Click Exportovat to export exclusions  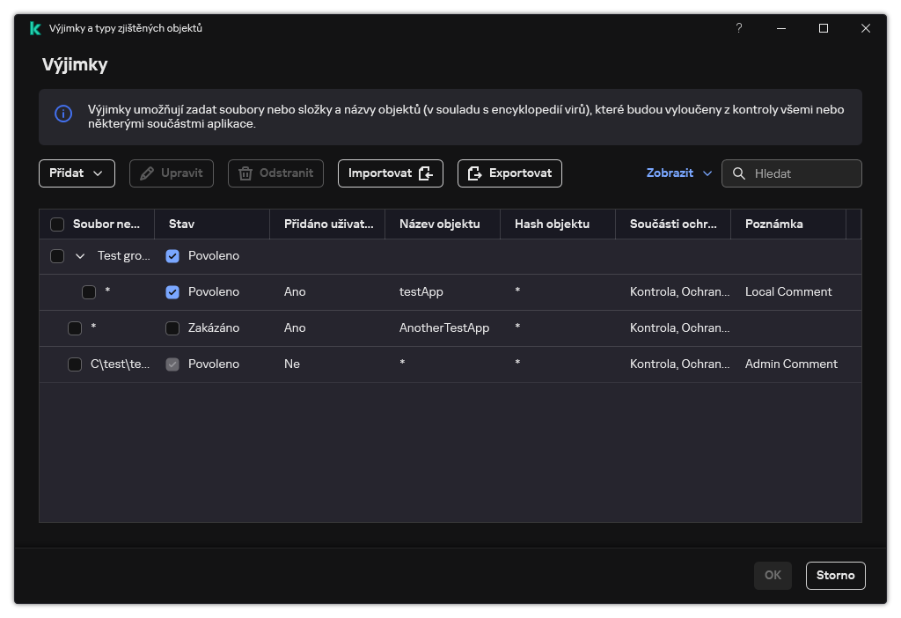pyautogui.click(x=509, y=173)
